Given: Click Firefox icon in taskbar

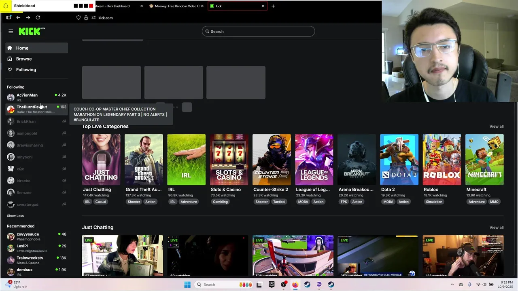Looking at the screenshot, I should [x=295, y=285].
